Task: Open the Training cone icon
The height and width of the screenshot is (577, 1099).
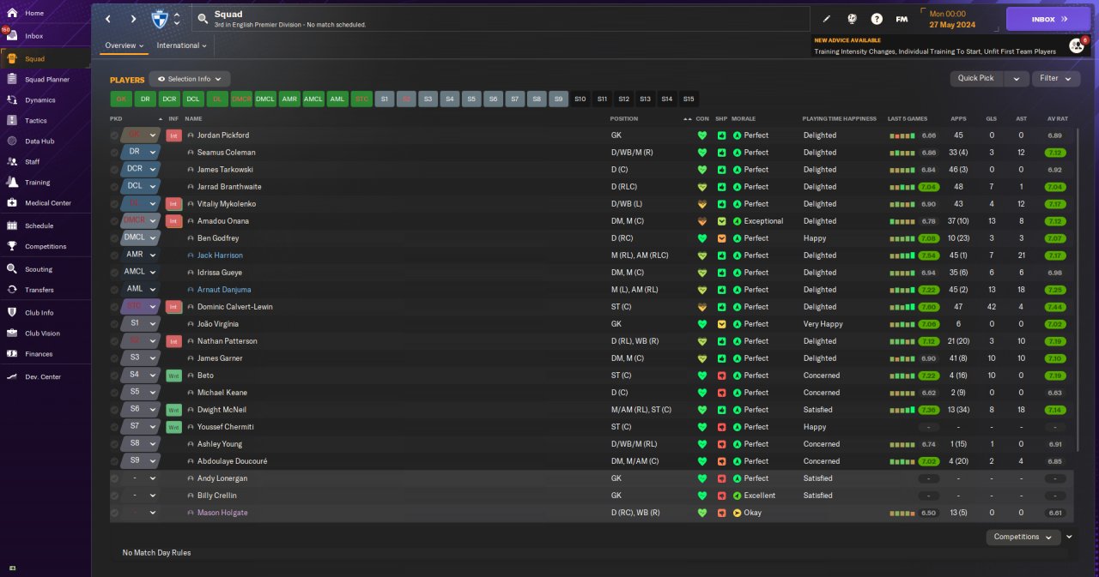Action: pos(12,182)
